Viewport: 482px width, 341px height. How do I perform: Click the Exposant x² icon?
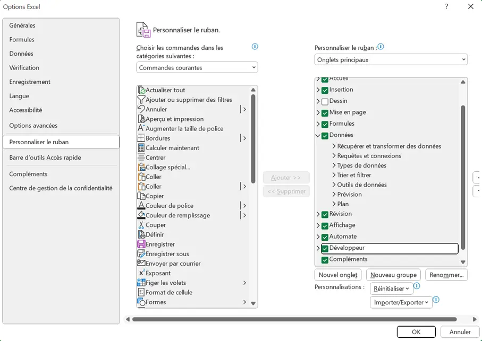click(141, 273)
